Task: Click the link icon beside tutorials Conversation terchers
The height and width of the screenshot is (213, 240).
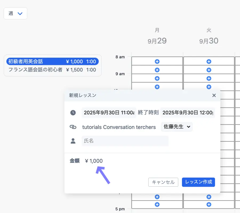Action: pos(73,127)
